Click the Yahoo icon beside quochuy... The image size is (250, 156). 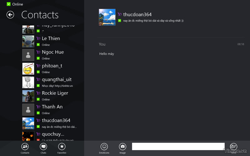[x=38, y=134]
